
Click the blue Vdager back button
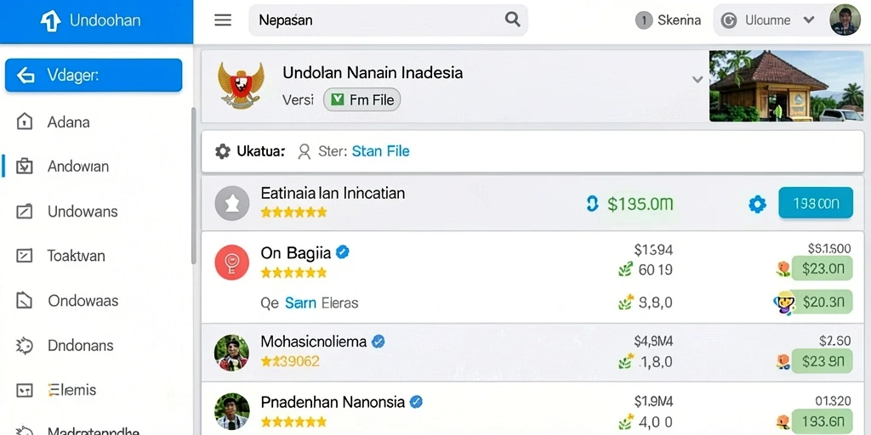tap(94, 75)
